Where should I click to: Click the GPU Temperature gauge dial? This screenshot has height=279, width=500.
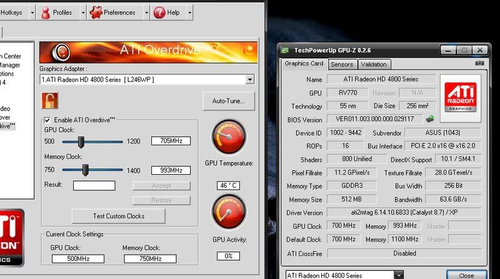pyautogui.click(x=229, y=137)
